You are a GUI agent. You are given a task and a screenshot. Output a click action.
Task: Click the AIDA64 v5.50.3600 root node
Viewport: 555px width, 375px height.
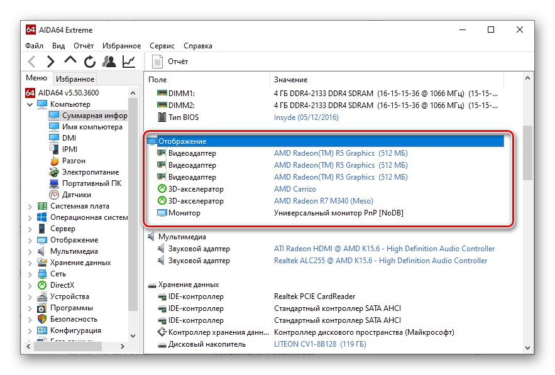click(62, 93)
